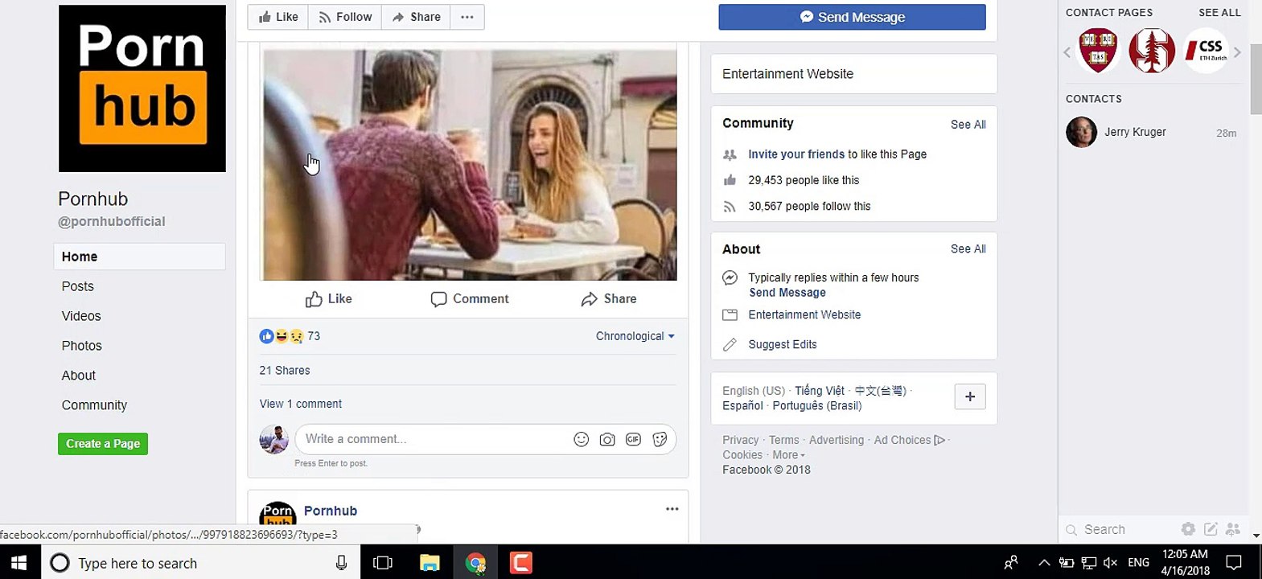Like the post with the thumbs-up icon
Screen dimensions: 1262x579
[329, 299]
